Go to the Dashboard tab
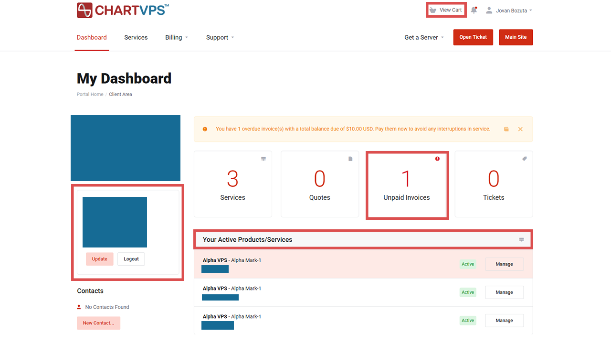Screen dimensions: 611x344 [x=92, y=37]
